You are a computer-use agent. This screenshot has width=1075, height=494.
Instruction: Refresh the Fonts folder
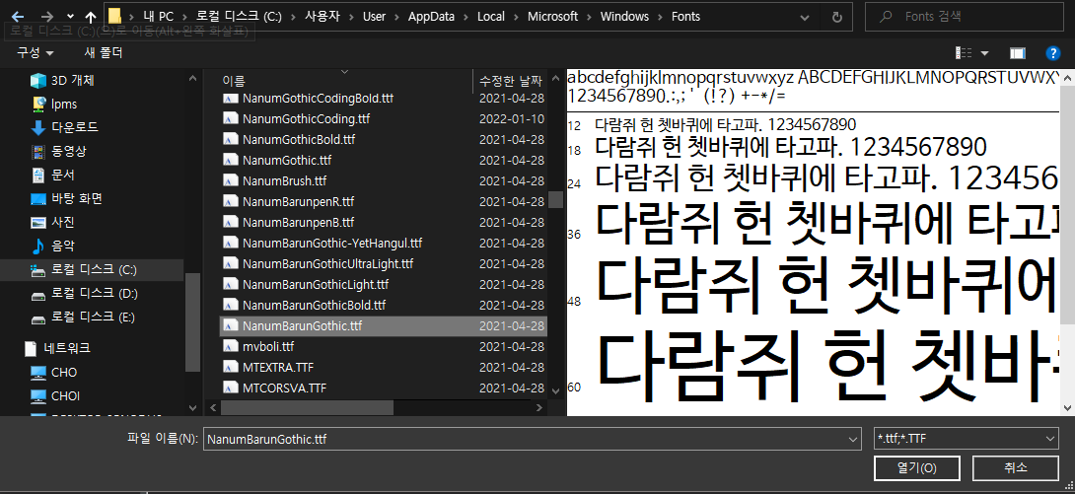pyautogui.click(x=836, y=17)
